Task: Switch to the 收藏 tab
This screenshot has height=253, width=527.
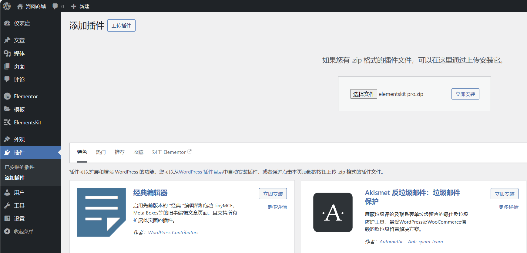Action: (x=138, y=152)
